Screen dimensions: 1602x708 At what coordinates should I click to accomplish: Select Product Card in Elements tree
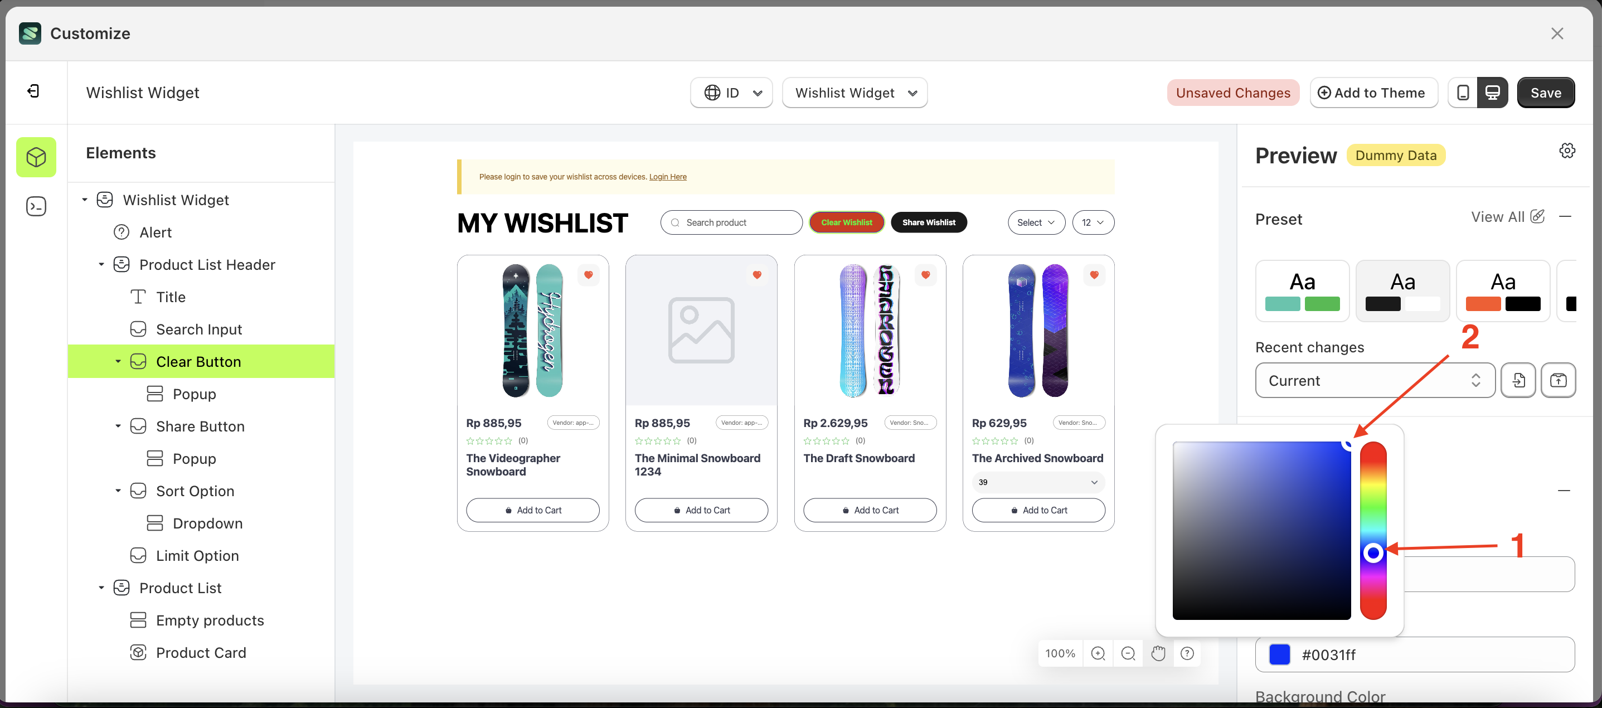[201, 653]
